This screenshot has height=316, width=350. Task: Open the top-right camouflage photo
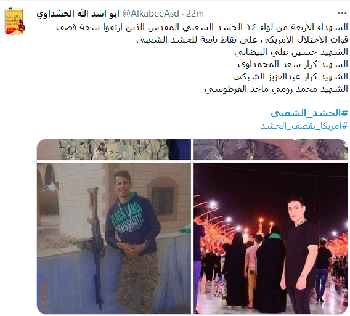coord(271,149)
